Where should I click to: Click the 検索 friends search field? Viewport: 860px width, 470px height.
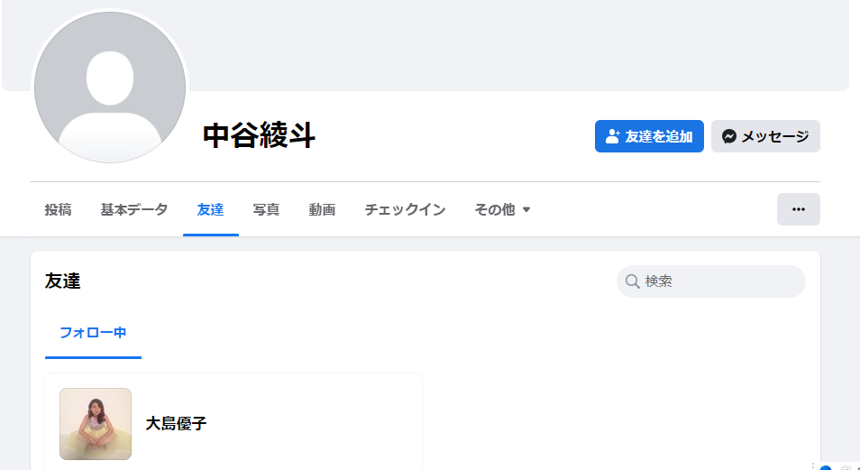[x=711, y=281]
